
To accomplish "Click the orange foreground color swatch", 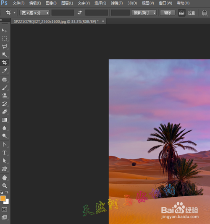I will pyautogui.click(x=3, y=198).
